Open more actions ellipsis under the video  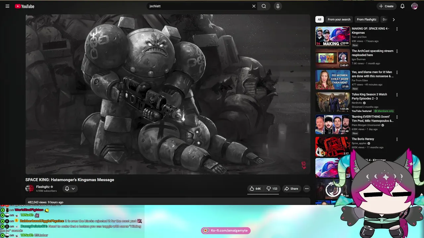click(307, 189)
